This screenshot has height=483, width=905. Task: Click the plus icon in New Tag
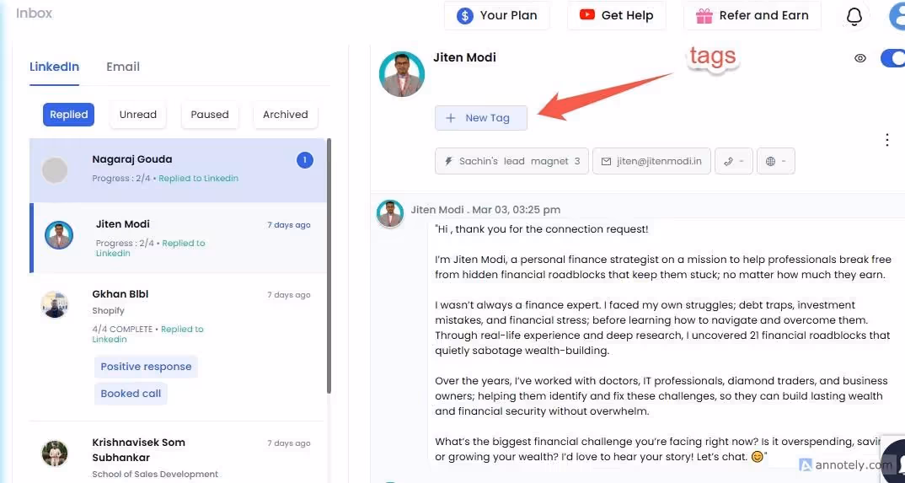(x=451, y=118)
